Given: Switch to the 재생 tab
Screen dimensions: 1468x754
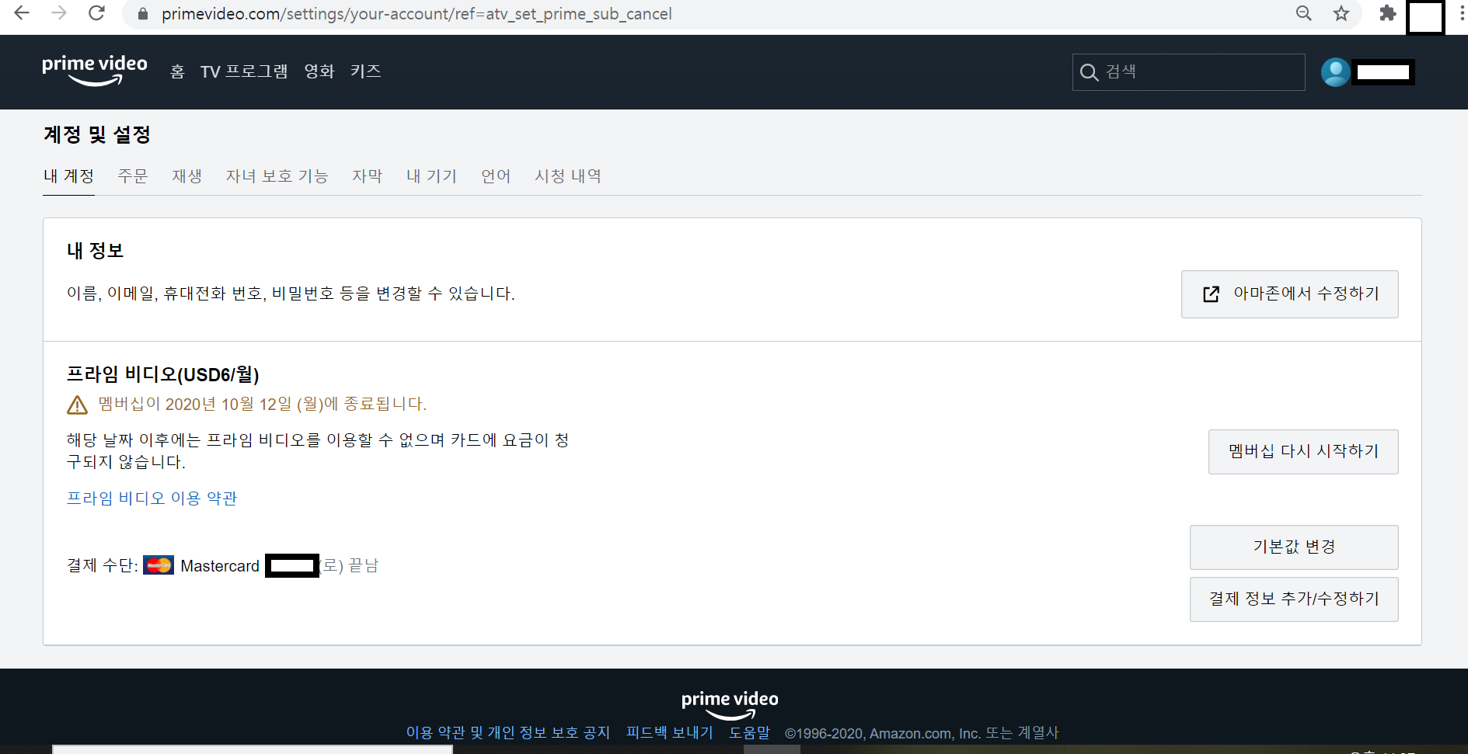Looking at the screenshot, I should [187, 176].
